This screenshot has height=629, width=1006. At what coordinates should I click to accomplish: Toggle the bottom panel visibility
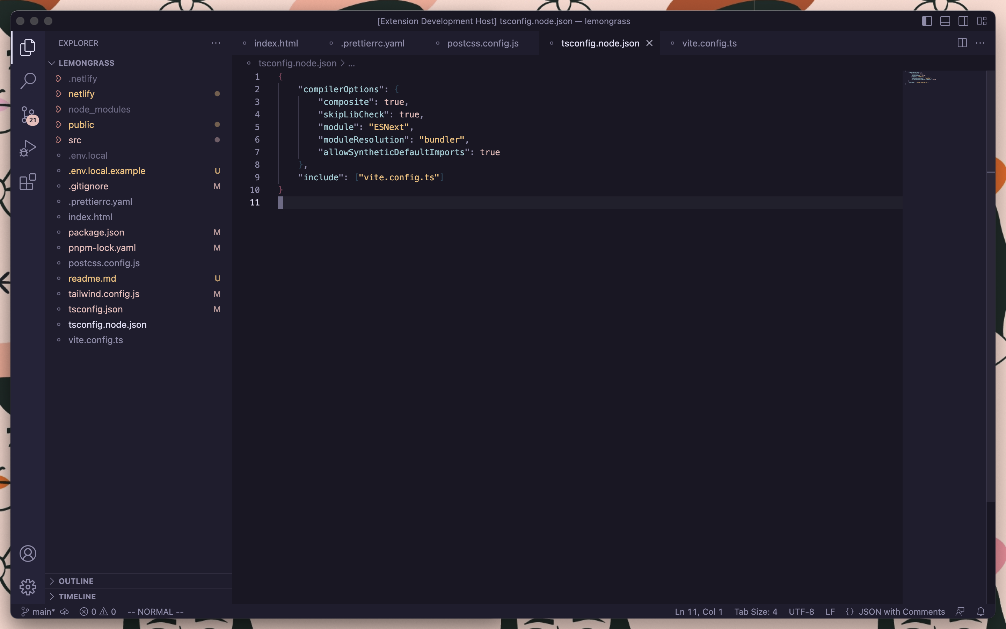pos(945,21)
